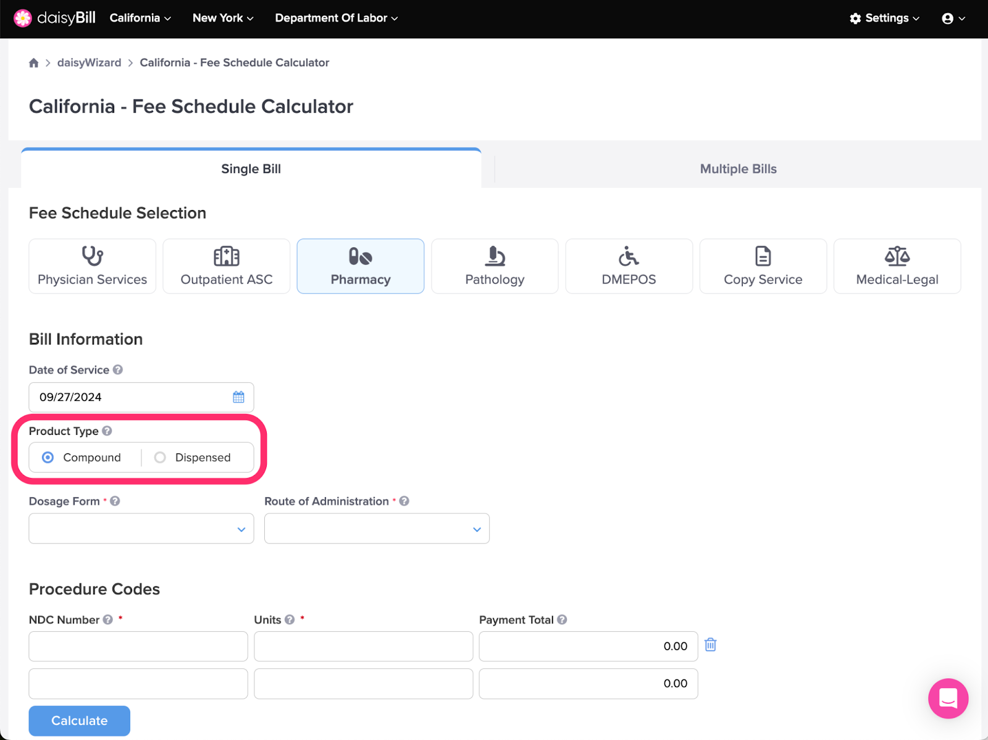Open the Dosage Form dropdown
The width and height of the screenshot is (988, 740).
tap(141, 529)
